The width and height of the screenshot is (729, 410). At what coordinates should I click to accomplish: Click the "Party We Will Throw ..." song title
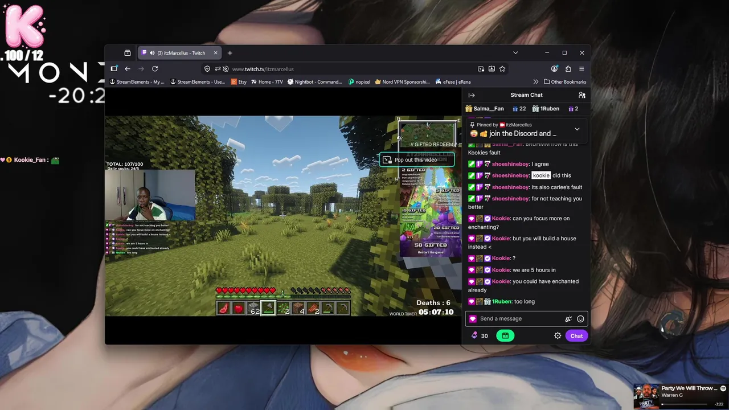click(x=689, y=388)
